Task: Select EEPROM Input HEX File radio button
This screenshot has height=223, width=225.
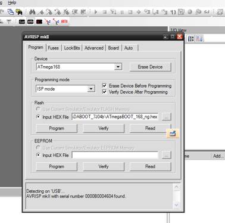Action: tap(38, 155)
